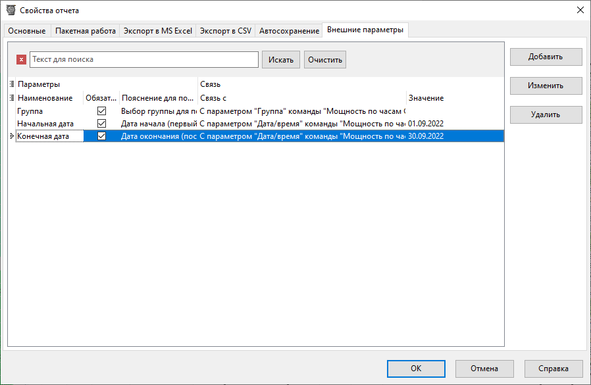Click the Удалить button

point(546,115)
